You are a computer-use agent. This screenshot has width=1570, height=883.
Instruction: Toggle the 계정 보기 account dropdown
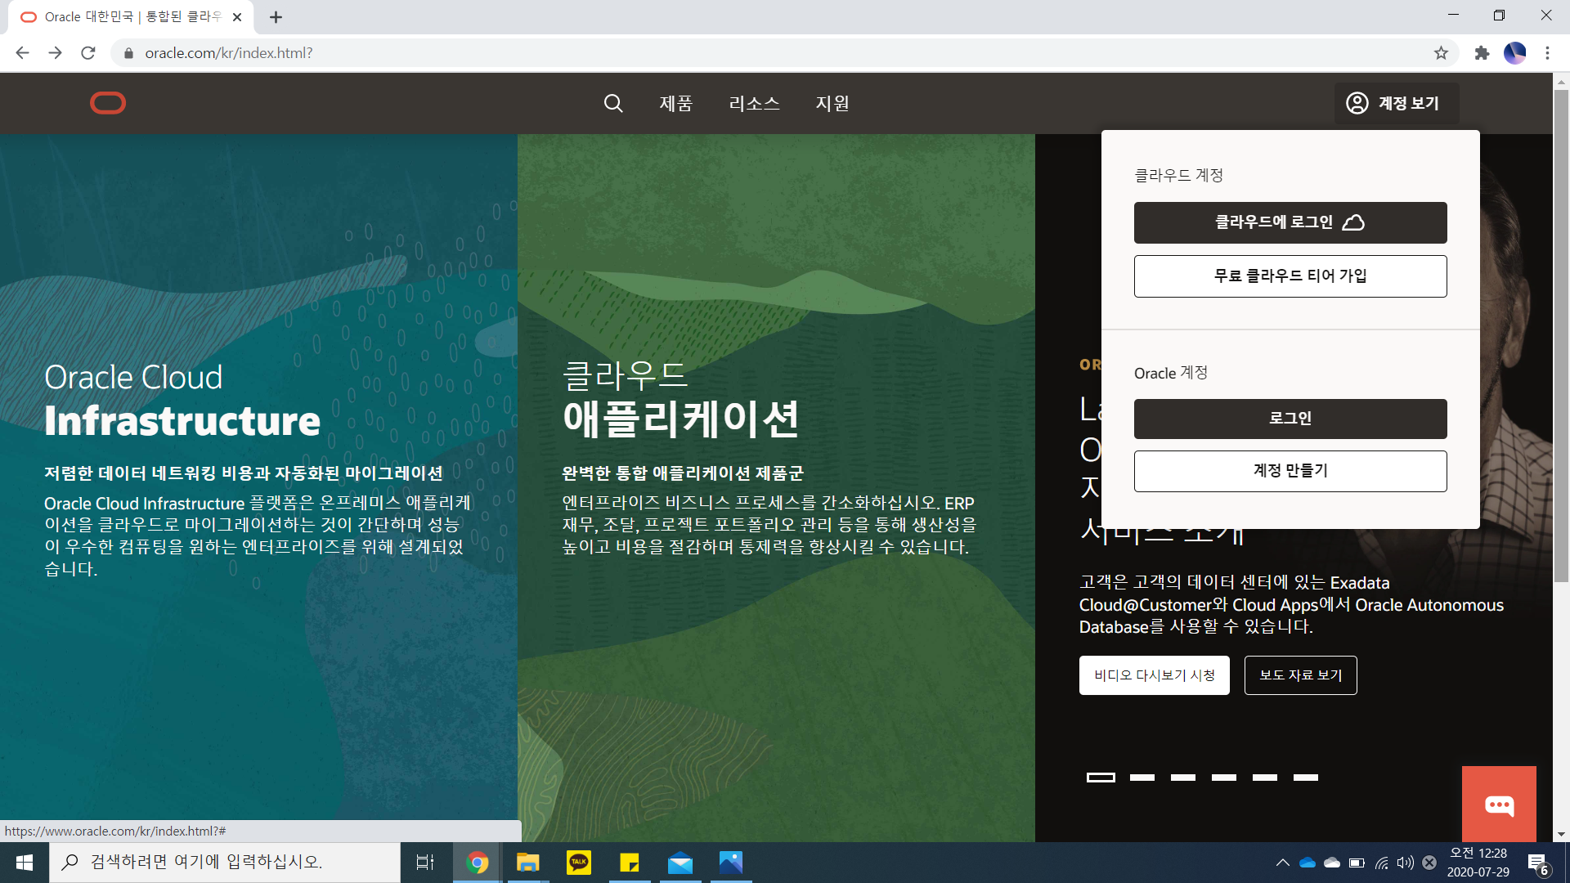[x=1397, y=103]
